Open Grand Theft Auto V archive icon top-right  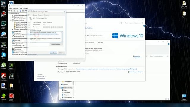tap(184, 5)
